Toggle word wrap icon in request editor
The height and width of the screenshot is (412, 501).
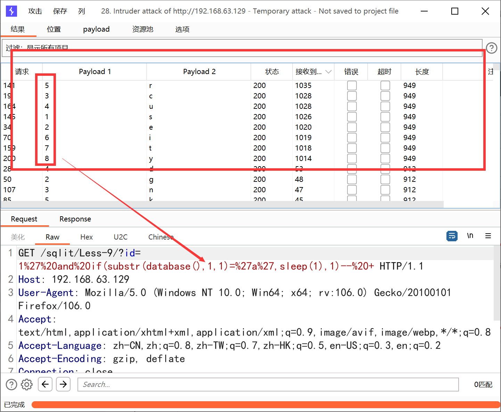[452, 236]
